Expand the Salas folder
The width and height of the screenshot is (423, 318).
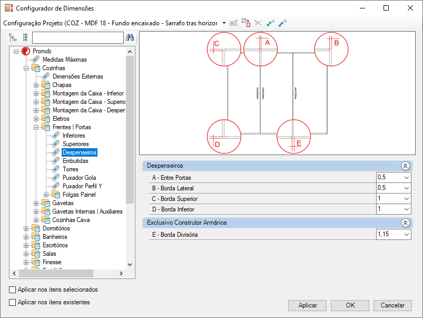point(26,254)
